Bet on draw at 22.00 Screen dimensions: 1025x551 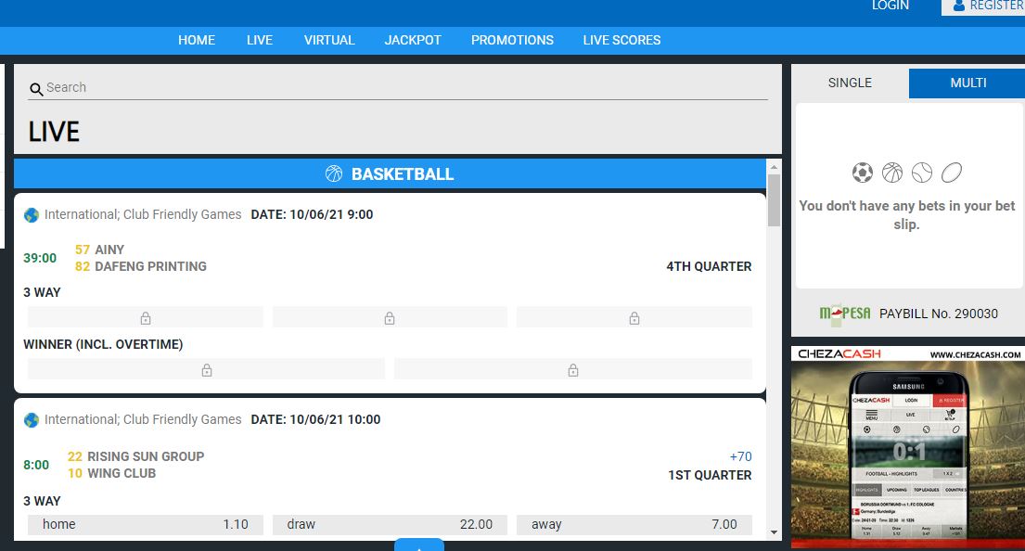point(390,524)
